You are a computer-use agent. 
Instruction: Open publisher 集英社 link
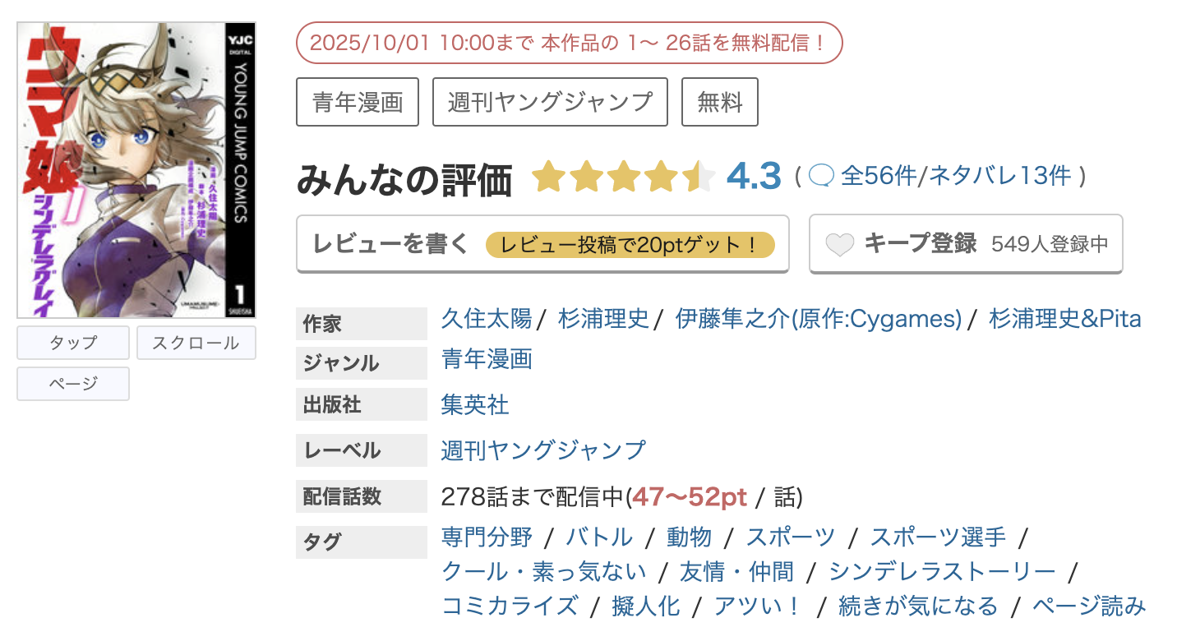click(x=475, y=404)
